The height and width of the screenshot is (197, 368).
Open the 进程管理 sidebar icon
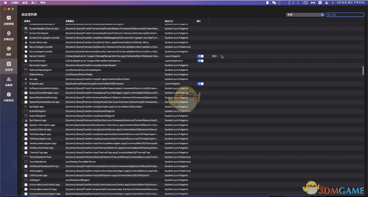click(9, 20)
